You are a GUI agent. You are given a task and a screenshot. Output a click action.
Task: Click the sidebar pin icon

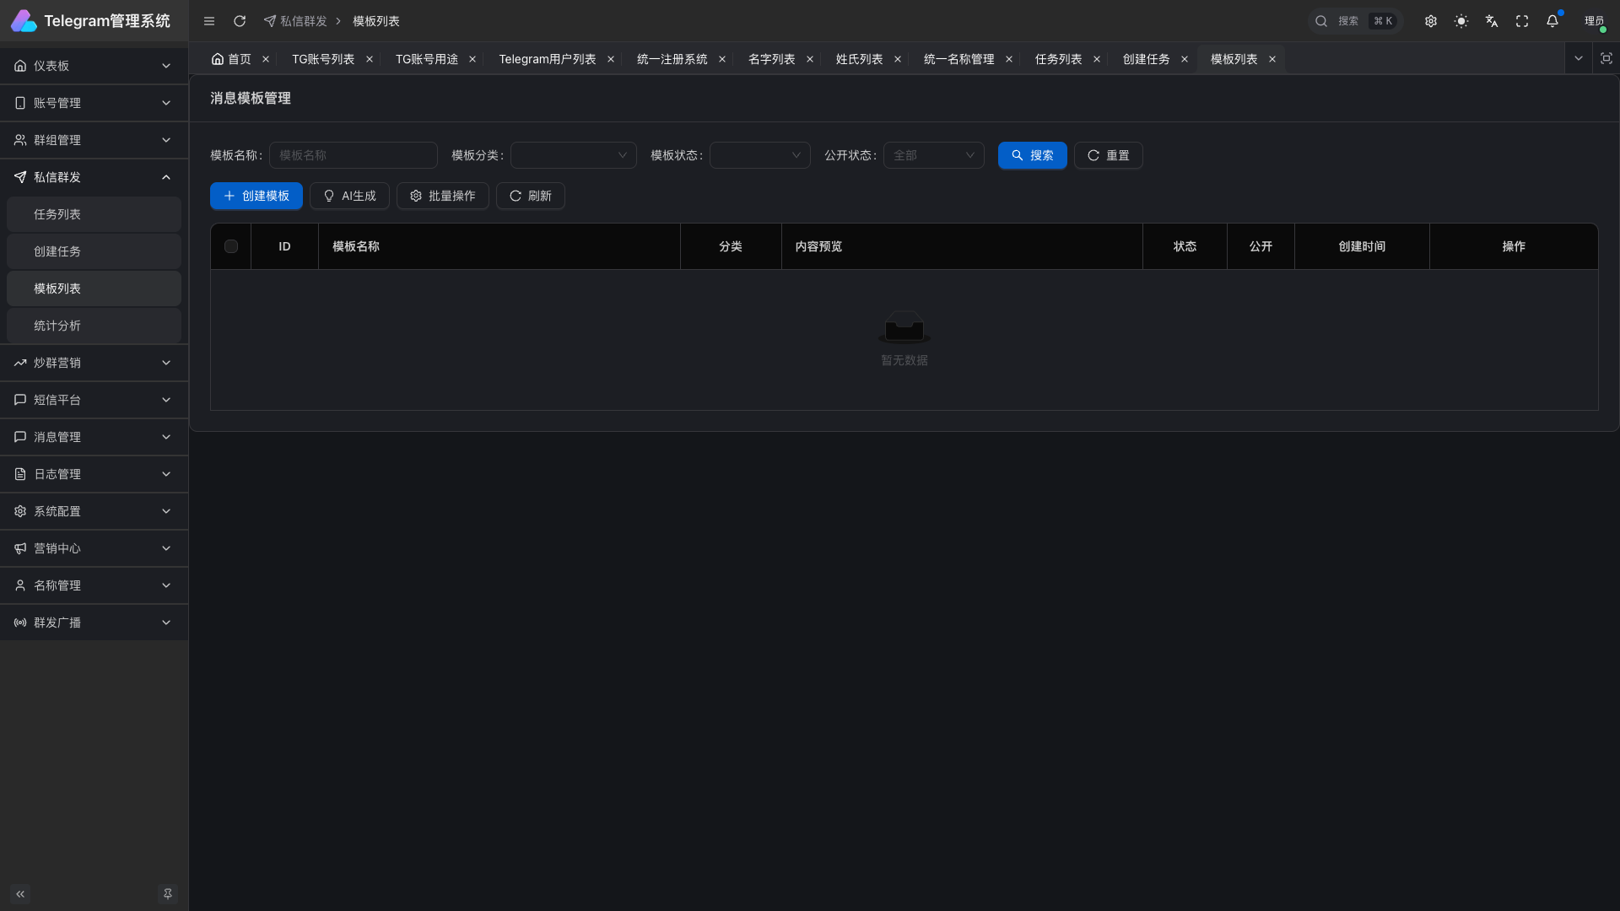pos(168,893)
